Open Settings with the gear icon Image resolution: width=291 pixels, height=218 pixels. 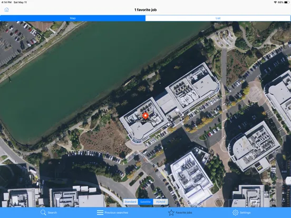click(241, 212)
